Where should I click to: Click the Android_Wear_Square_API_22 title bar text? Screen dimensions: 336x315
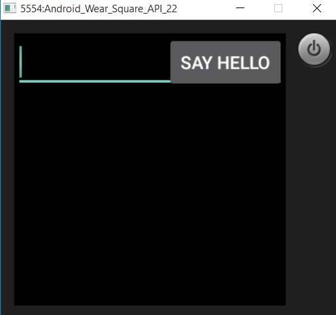(98, 9)
